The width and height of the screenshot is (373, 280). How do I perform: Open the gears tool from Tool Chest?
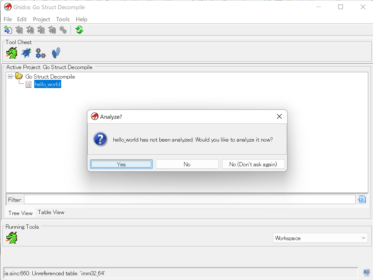[41, 53]
